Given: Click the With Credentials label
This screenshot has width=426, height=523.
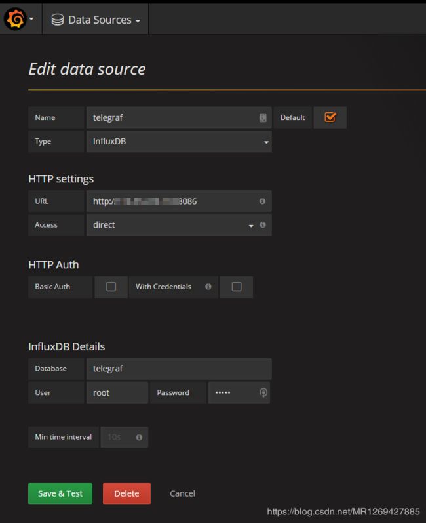Looking at the screenshot, I should (x=163, y=287).
